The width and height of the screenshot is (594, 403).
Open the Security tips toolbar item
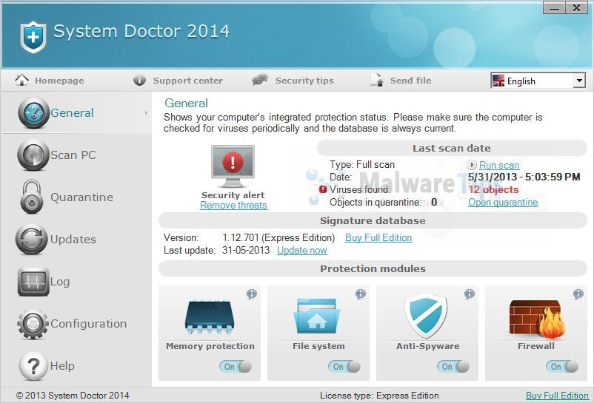tap(293, 80)
